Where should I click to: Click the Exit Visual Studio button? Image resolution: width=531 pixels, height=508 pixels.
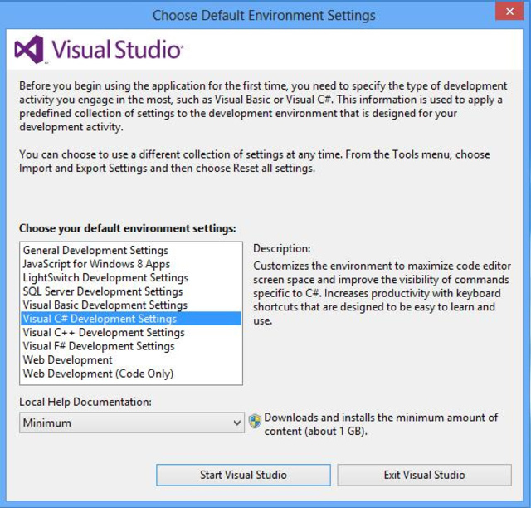coord(424,475)
